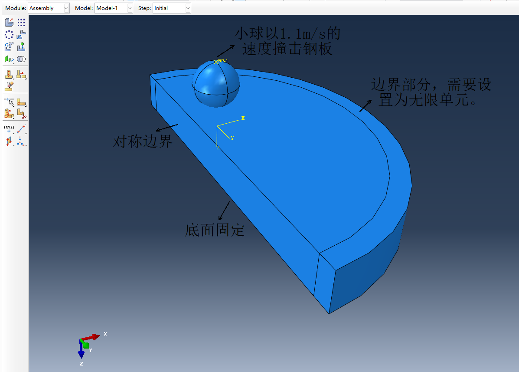Select the partition tool with scissors icon
The height and width of the screenshot is (372, 519).
point(21,114)
